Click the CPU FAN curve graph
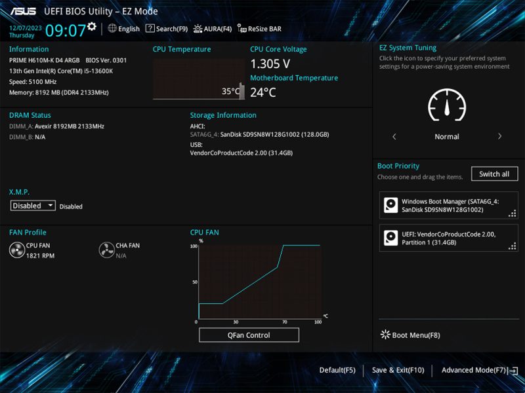Viewport: 525px width, 393px height. point(260,282)
